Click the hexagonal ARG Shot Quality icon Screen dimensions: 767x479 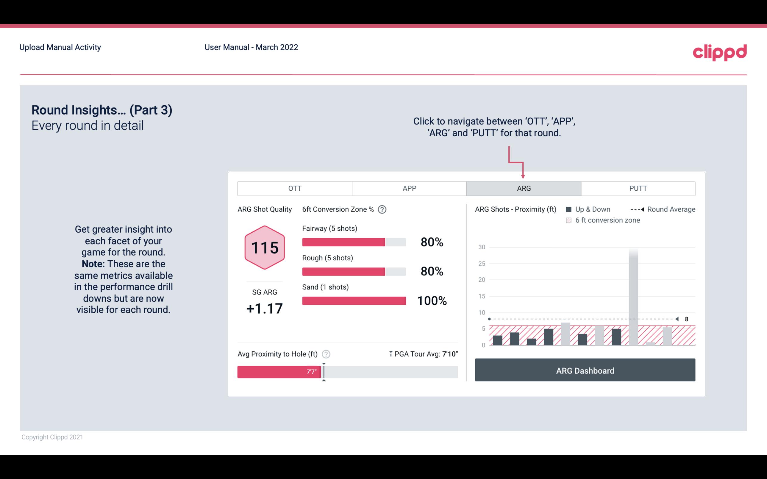tap(264, 248)
